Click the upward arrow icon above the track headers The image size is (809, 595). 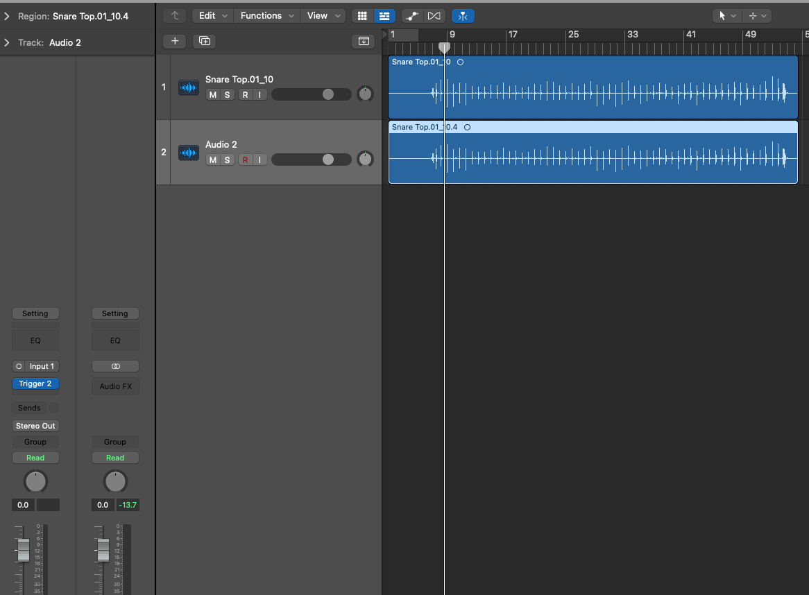point(174,15)
